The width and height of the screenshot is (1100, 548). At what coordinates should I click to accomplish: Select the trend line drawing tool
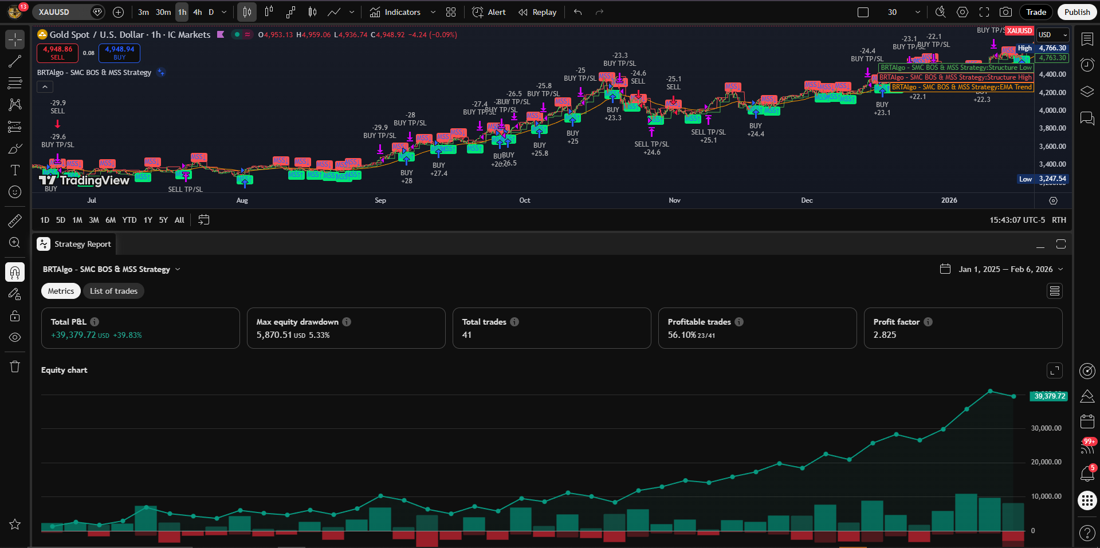click(15, 61)
